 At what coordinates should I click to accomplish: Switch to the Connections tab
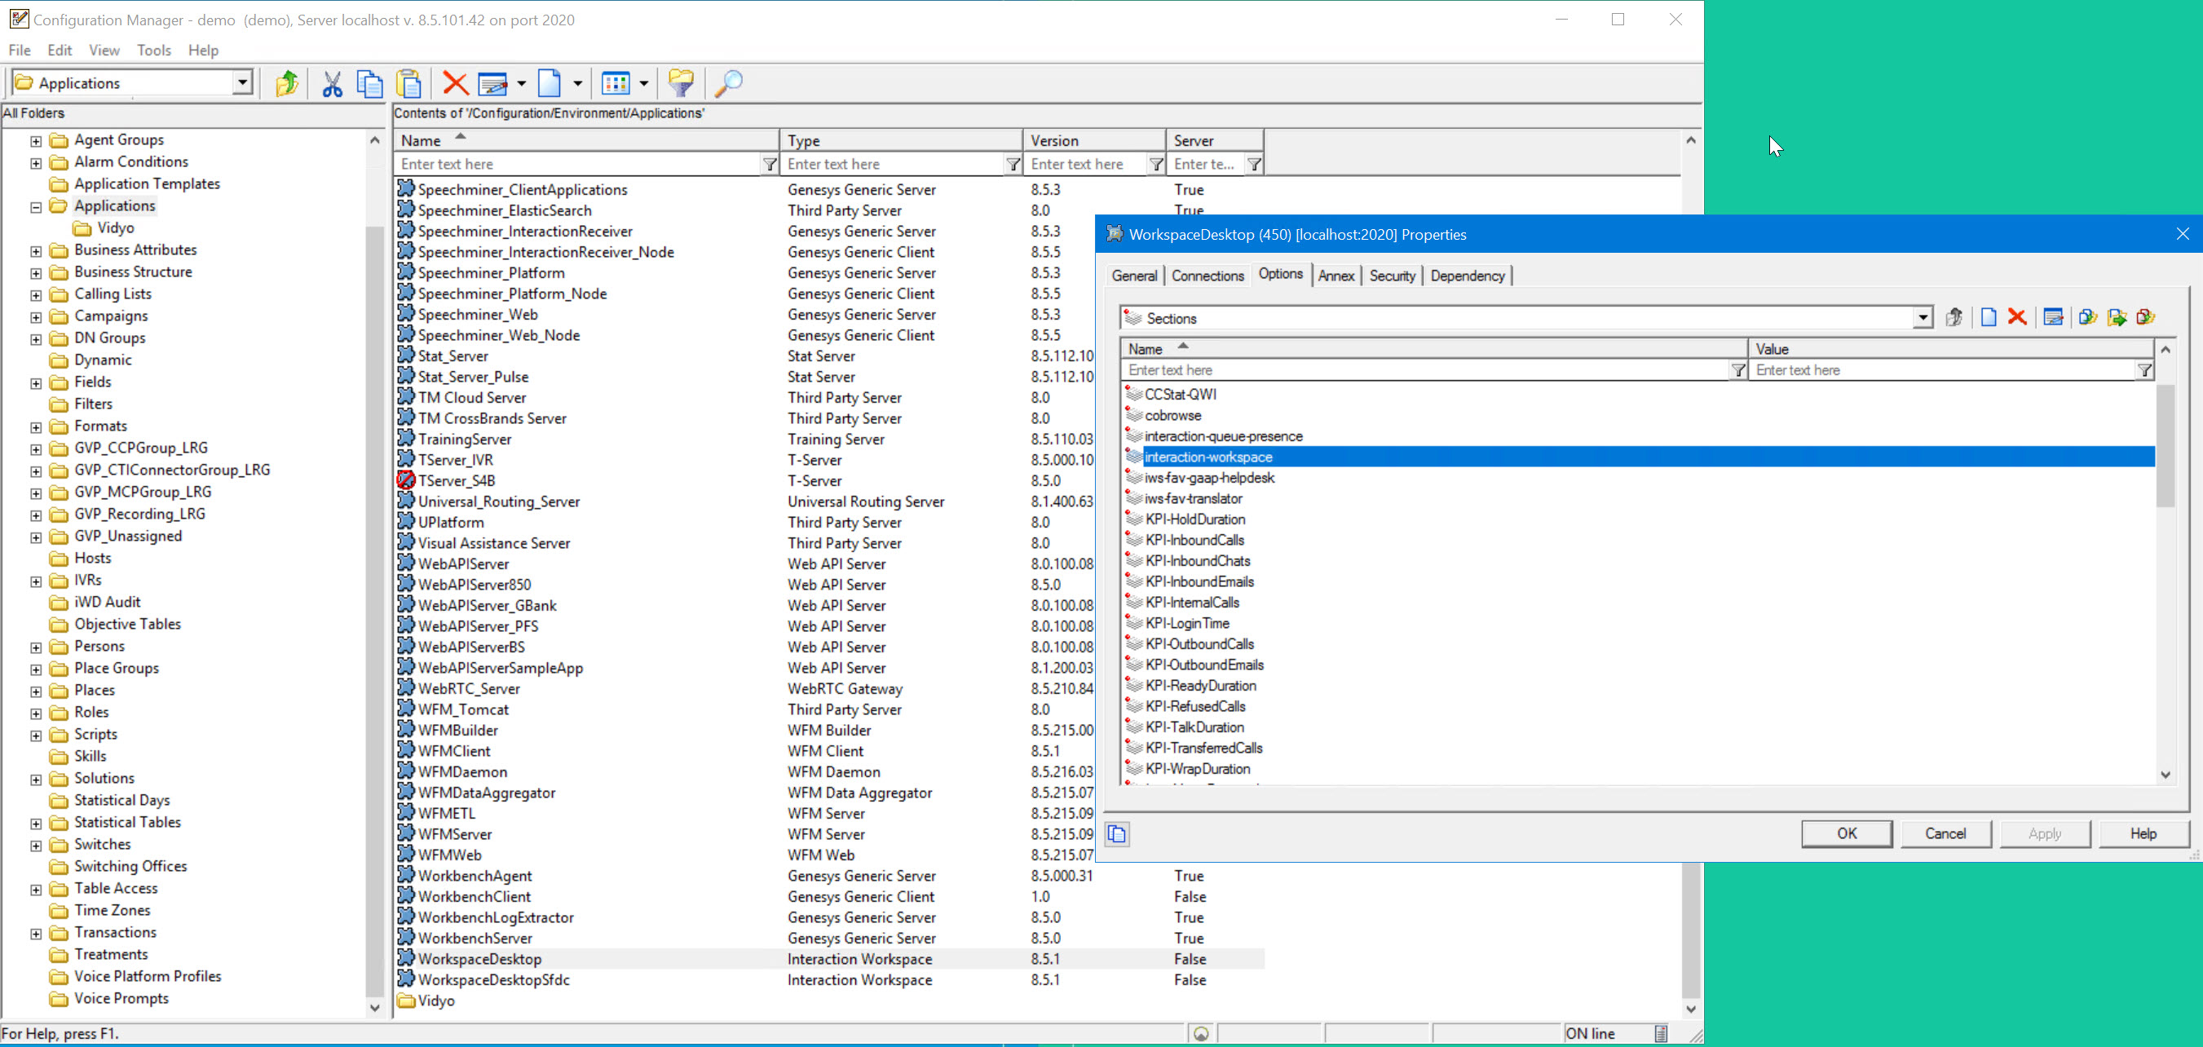[x=1207, y=276]
